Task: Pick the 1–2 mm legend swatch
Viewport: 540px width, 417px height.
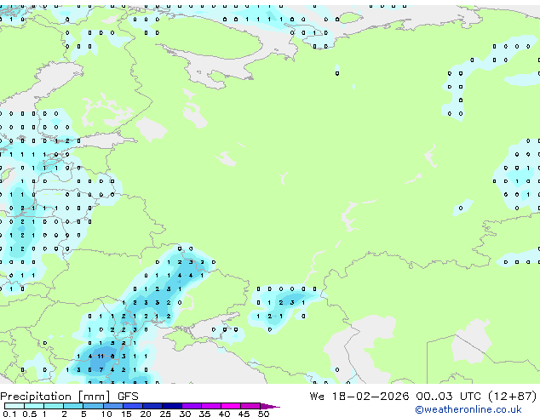Action: (x=54, y=406)
